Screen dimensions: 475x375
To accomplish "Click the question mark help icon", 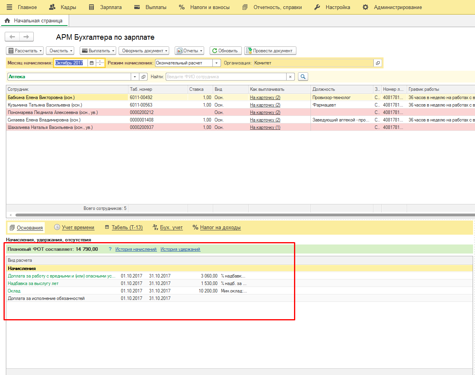I will 110,249.
